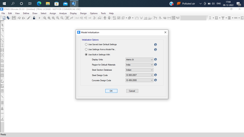The image size is (244, 137).
Task: Open Microsoft Edge from taskbar
Action: tap(39, 3)
